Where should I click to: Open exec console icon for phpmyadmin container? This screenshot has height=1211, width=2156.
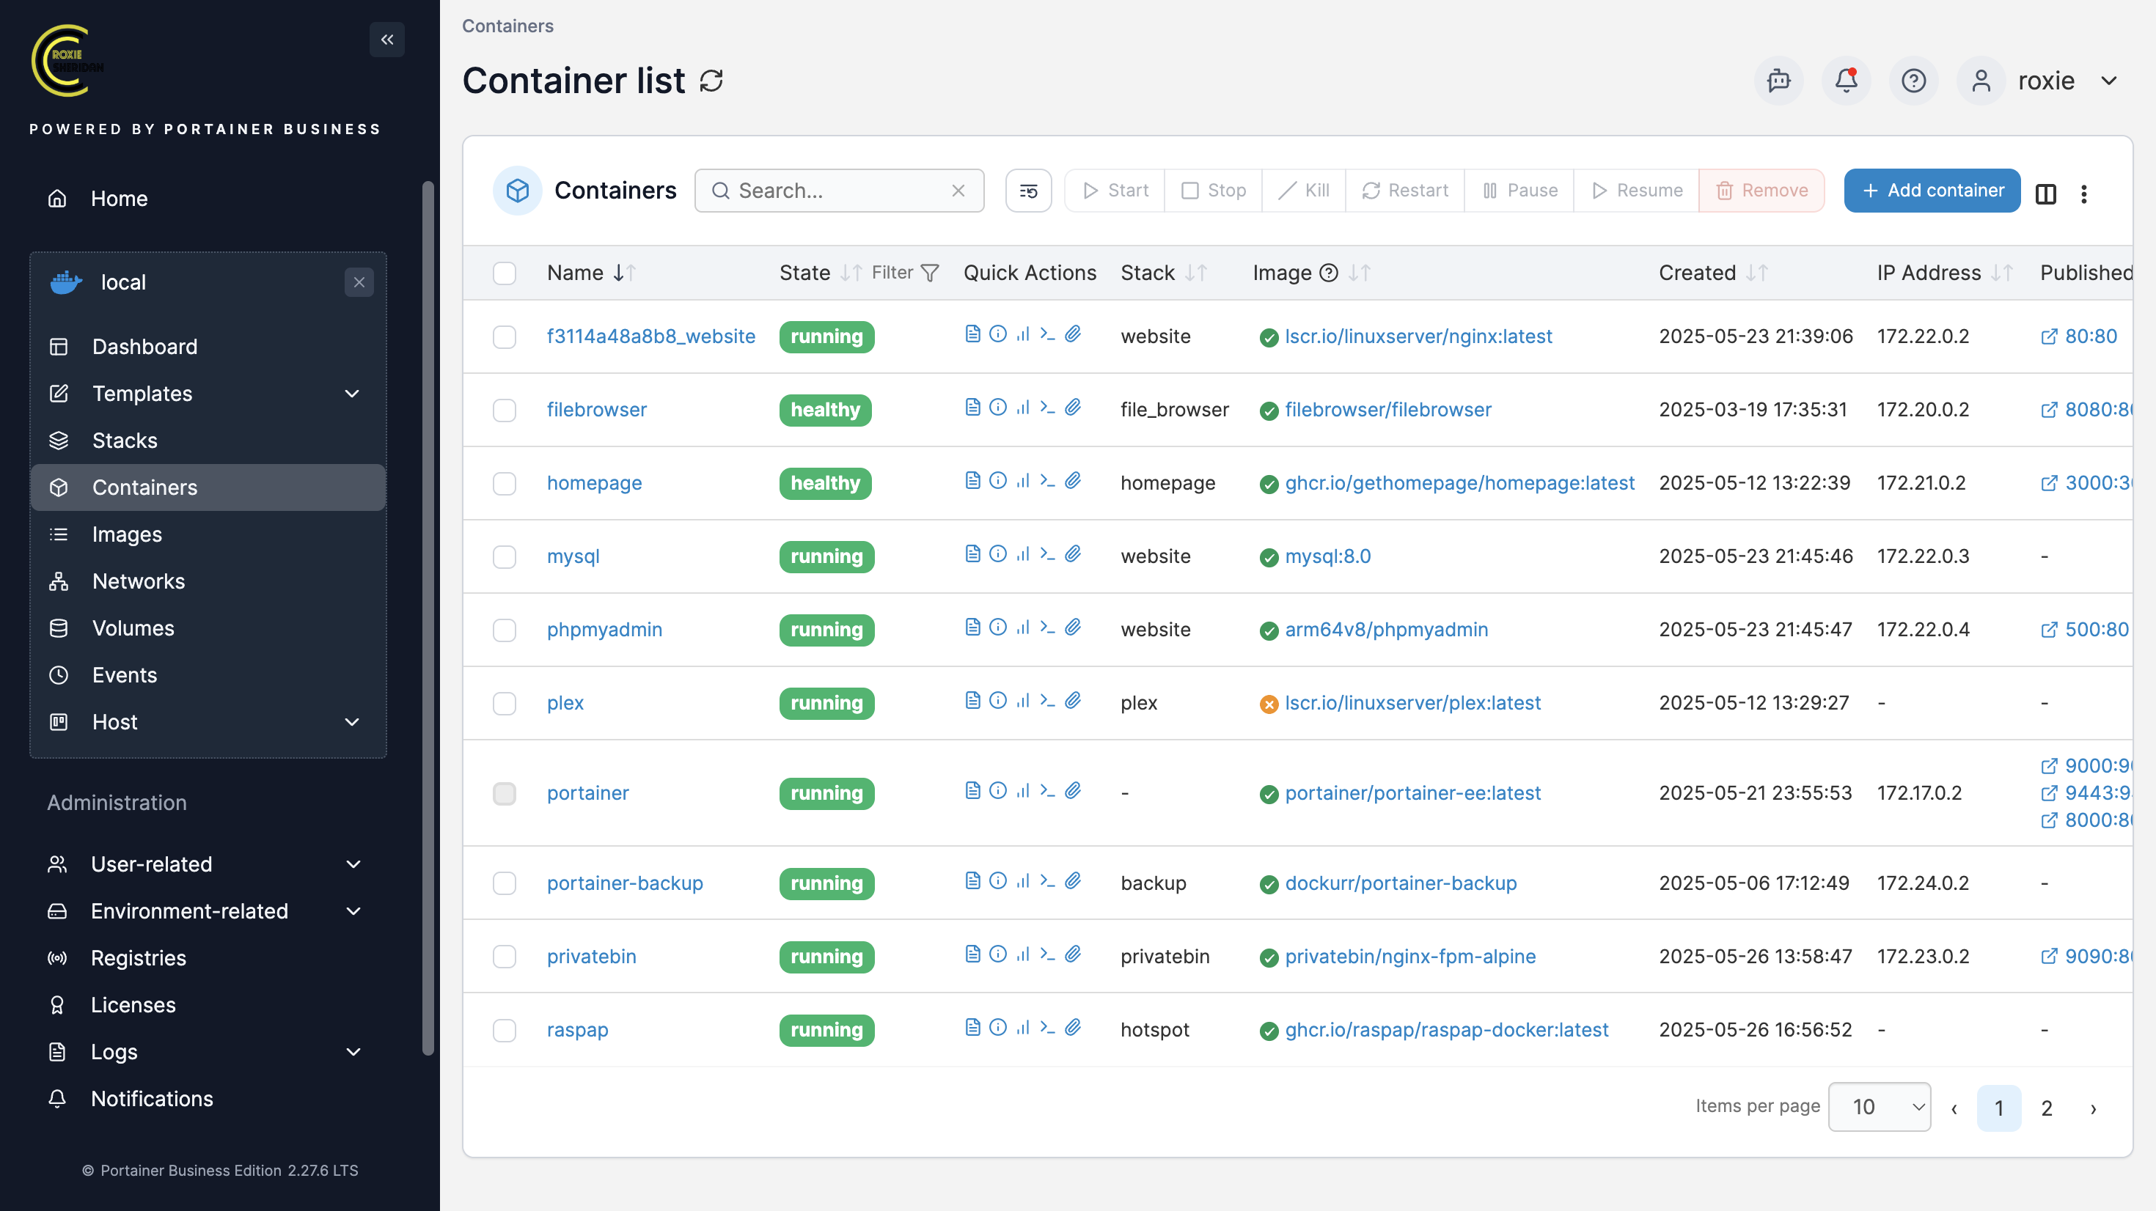(1047, 627)
